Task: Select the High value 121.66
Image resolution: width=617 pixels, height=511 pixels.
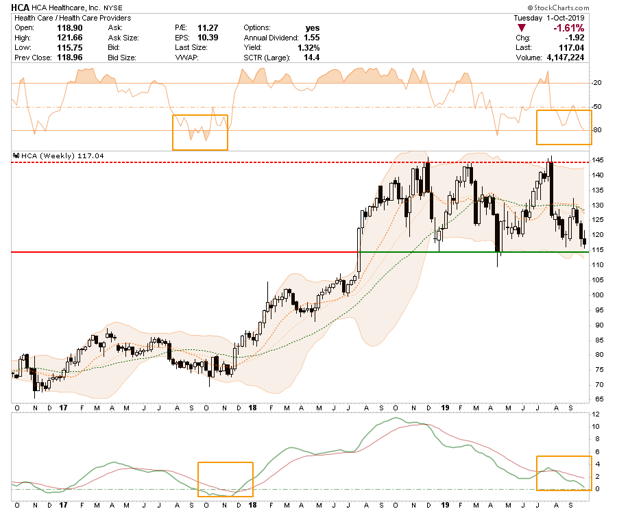Action: 70,38
